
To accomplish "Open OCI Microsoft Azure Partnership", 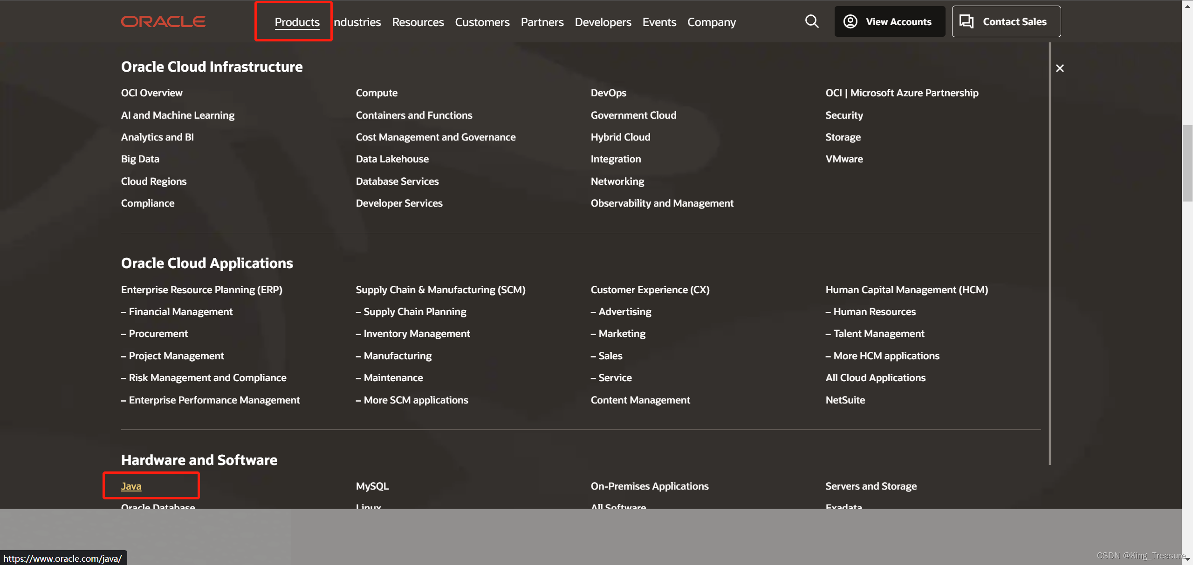I will [x=902, y=93].
